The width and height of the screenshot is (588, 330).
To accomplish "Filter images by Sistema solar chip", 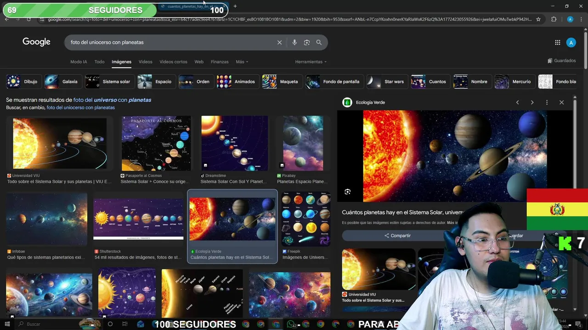I will click(110, 82).
